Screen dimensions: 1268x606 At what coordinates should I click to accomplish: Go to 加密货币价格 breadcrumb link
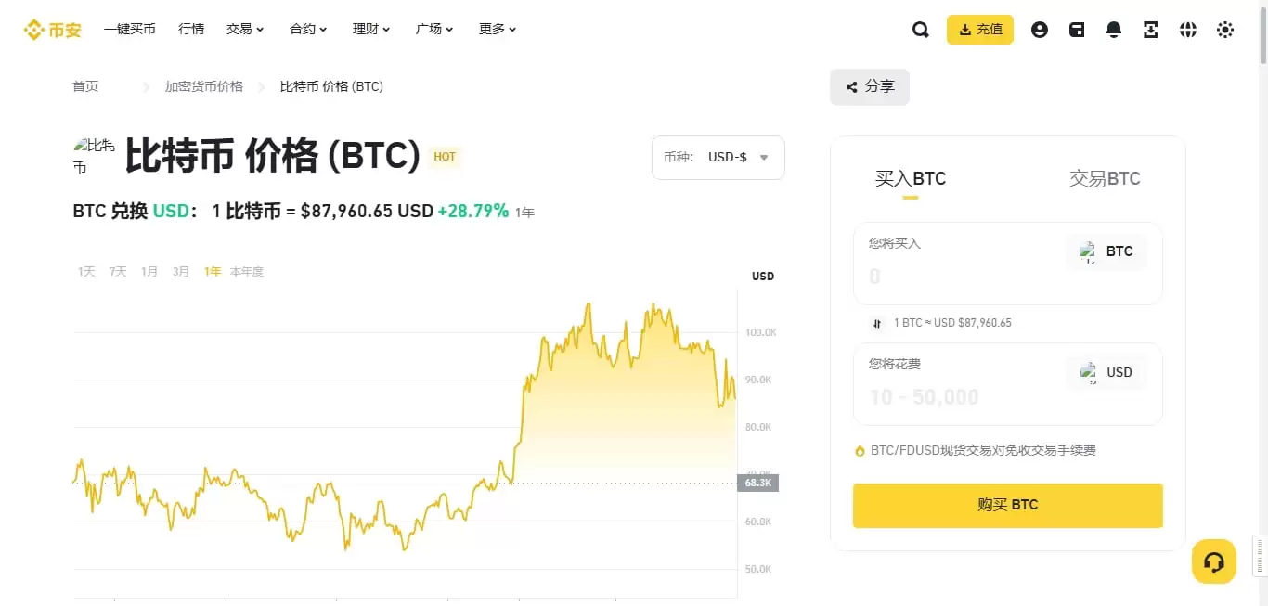click(x=204, y=86)
